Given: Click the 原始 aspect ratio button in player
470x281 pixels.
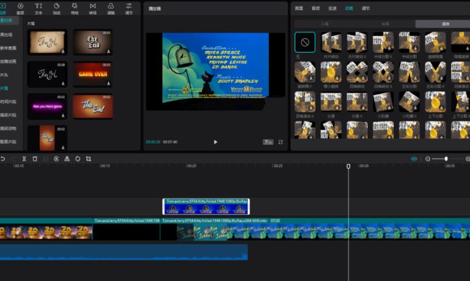Looking at the screenshot, I should [x=268, y=142].
